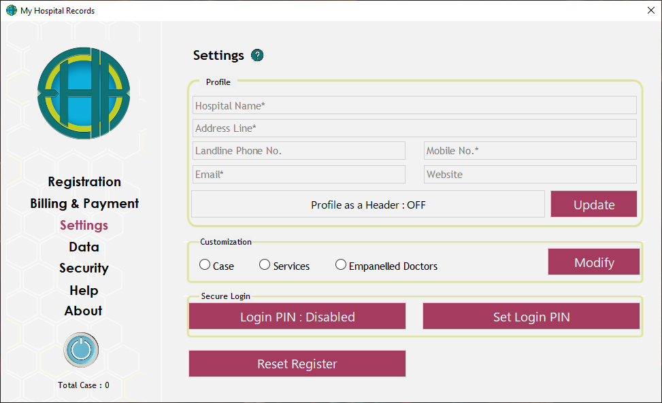Click the Settings help question mark icon

tap(257, 56)
